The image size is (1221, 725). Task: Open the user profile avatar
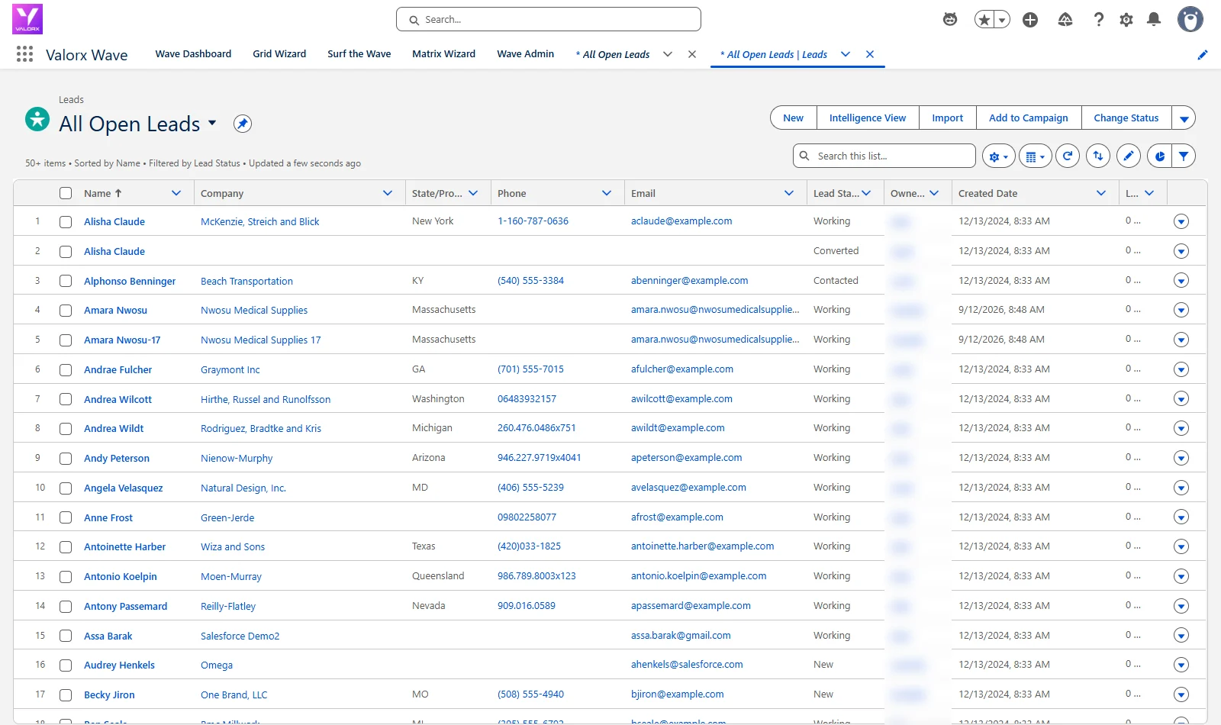1190,19
